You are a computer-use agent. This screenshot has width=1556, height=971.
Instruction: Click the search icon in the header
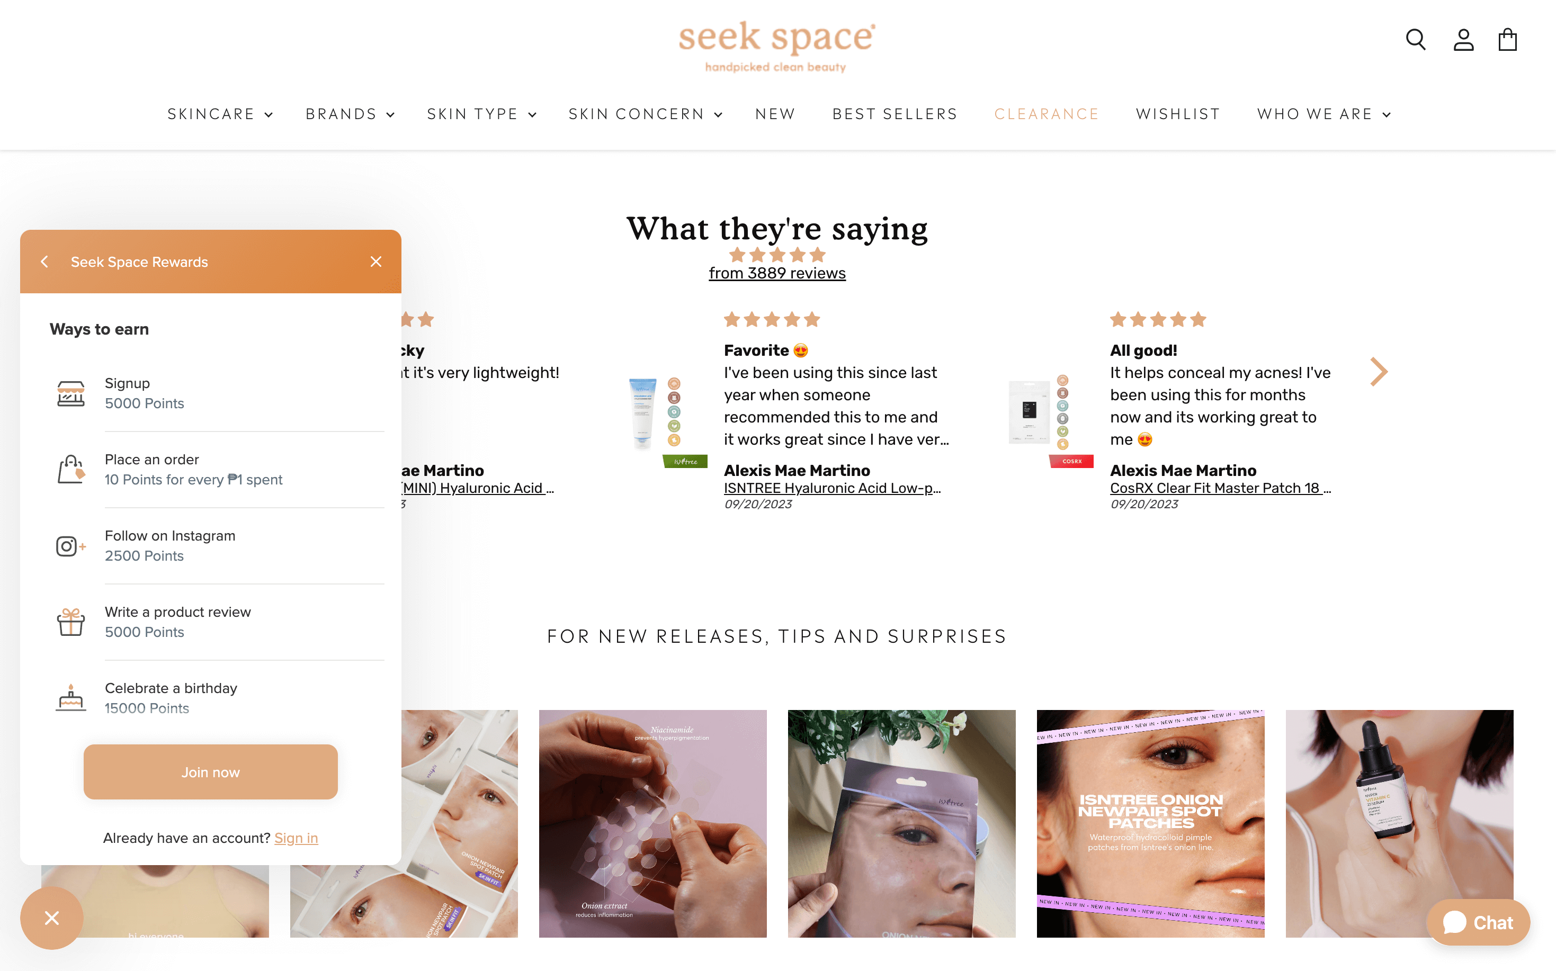[1416, 40]
